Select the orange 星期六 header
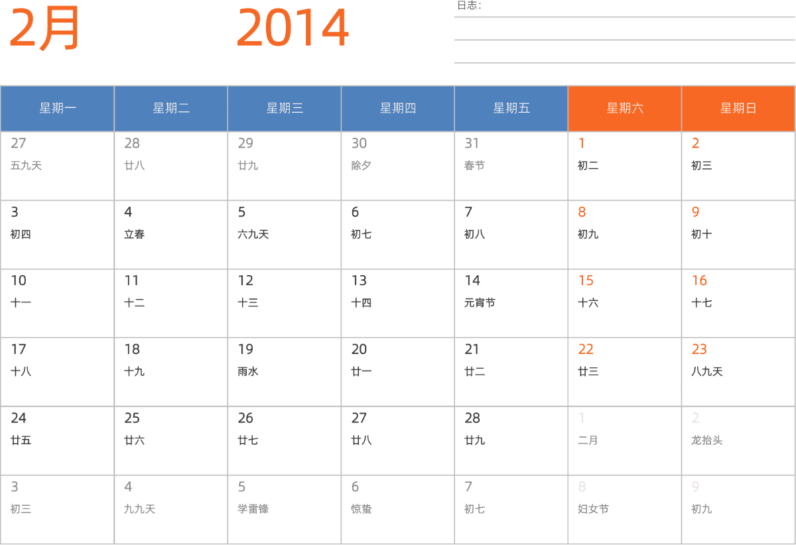The image size is (796, 545). (625, 109)
